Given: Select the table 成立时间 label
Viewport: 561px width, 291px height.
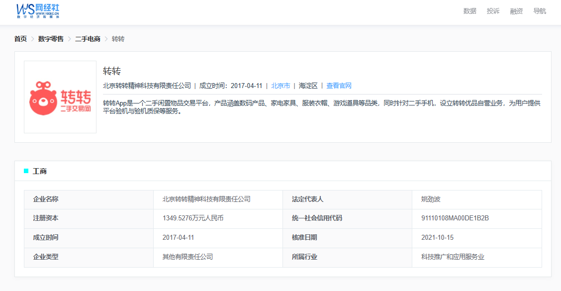Looking at the screenshot, I should point(46,238).
